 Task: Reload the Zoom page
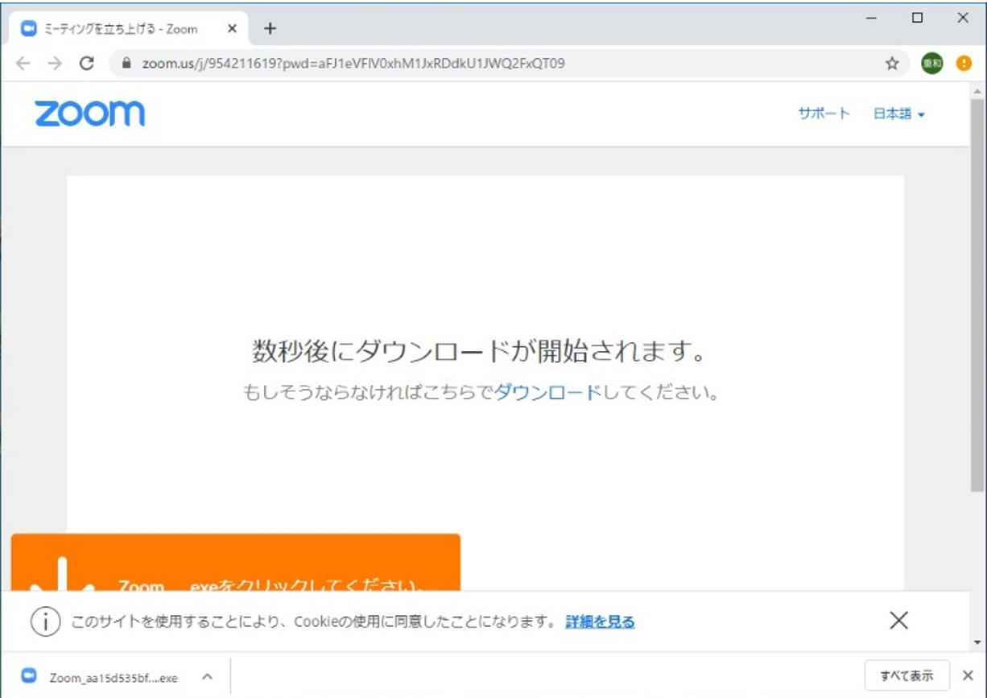[87, 64]
